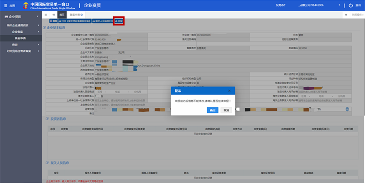
Task: Click the 企业类别 value 有自营权的生产企业
Action: pyautogui.click(x=105, y=83)
